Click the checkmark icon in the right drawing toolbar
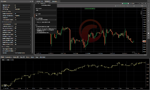Viewport: 150px width, 90px height. (x=148, y=12)
